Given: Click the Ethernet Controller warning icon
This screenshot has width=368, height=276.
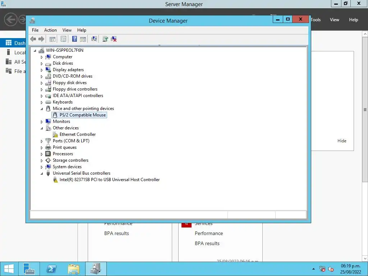Looking at the screenshot, I should click(55, 134).
